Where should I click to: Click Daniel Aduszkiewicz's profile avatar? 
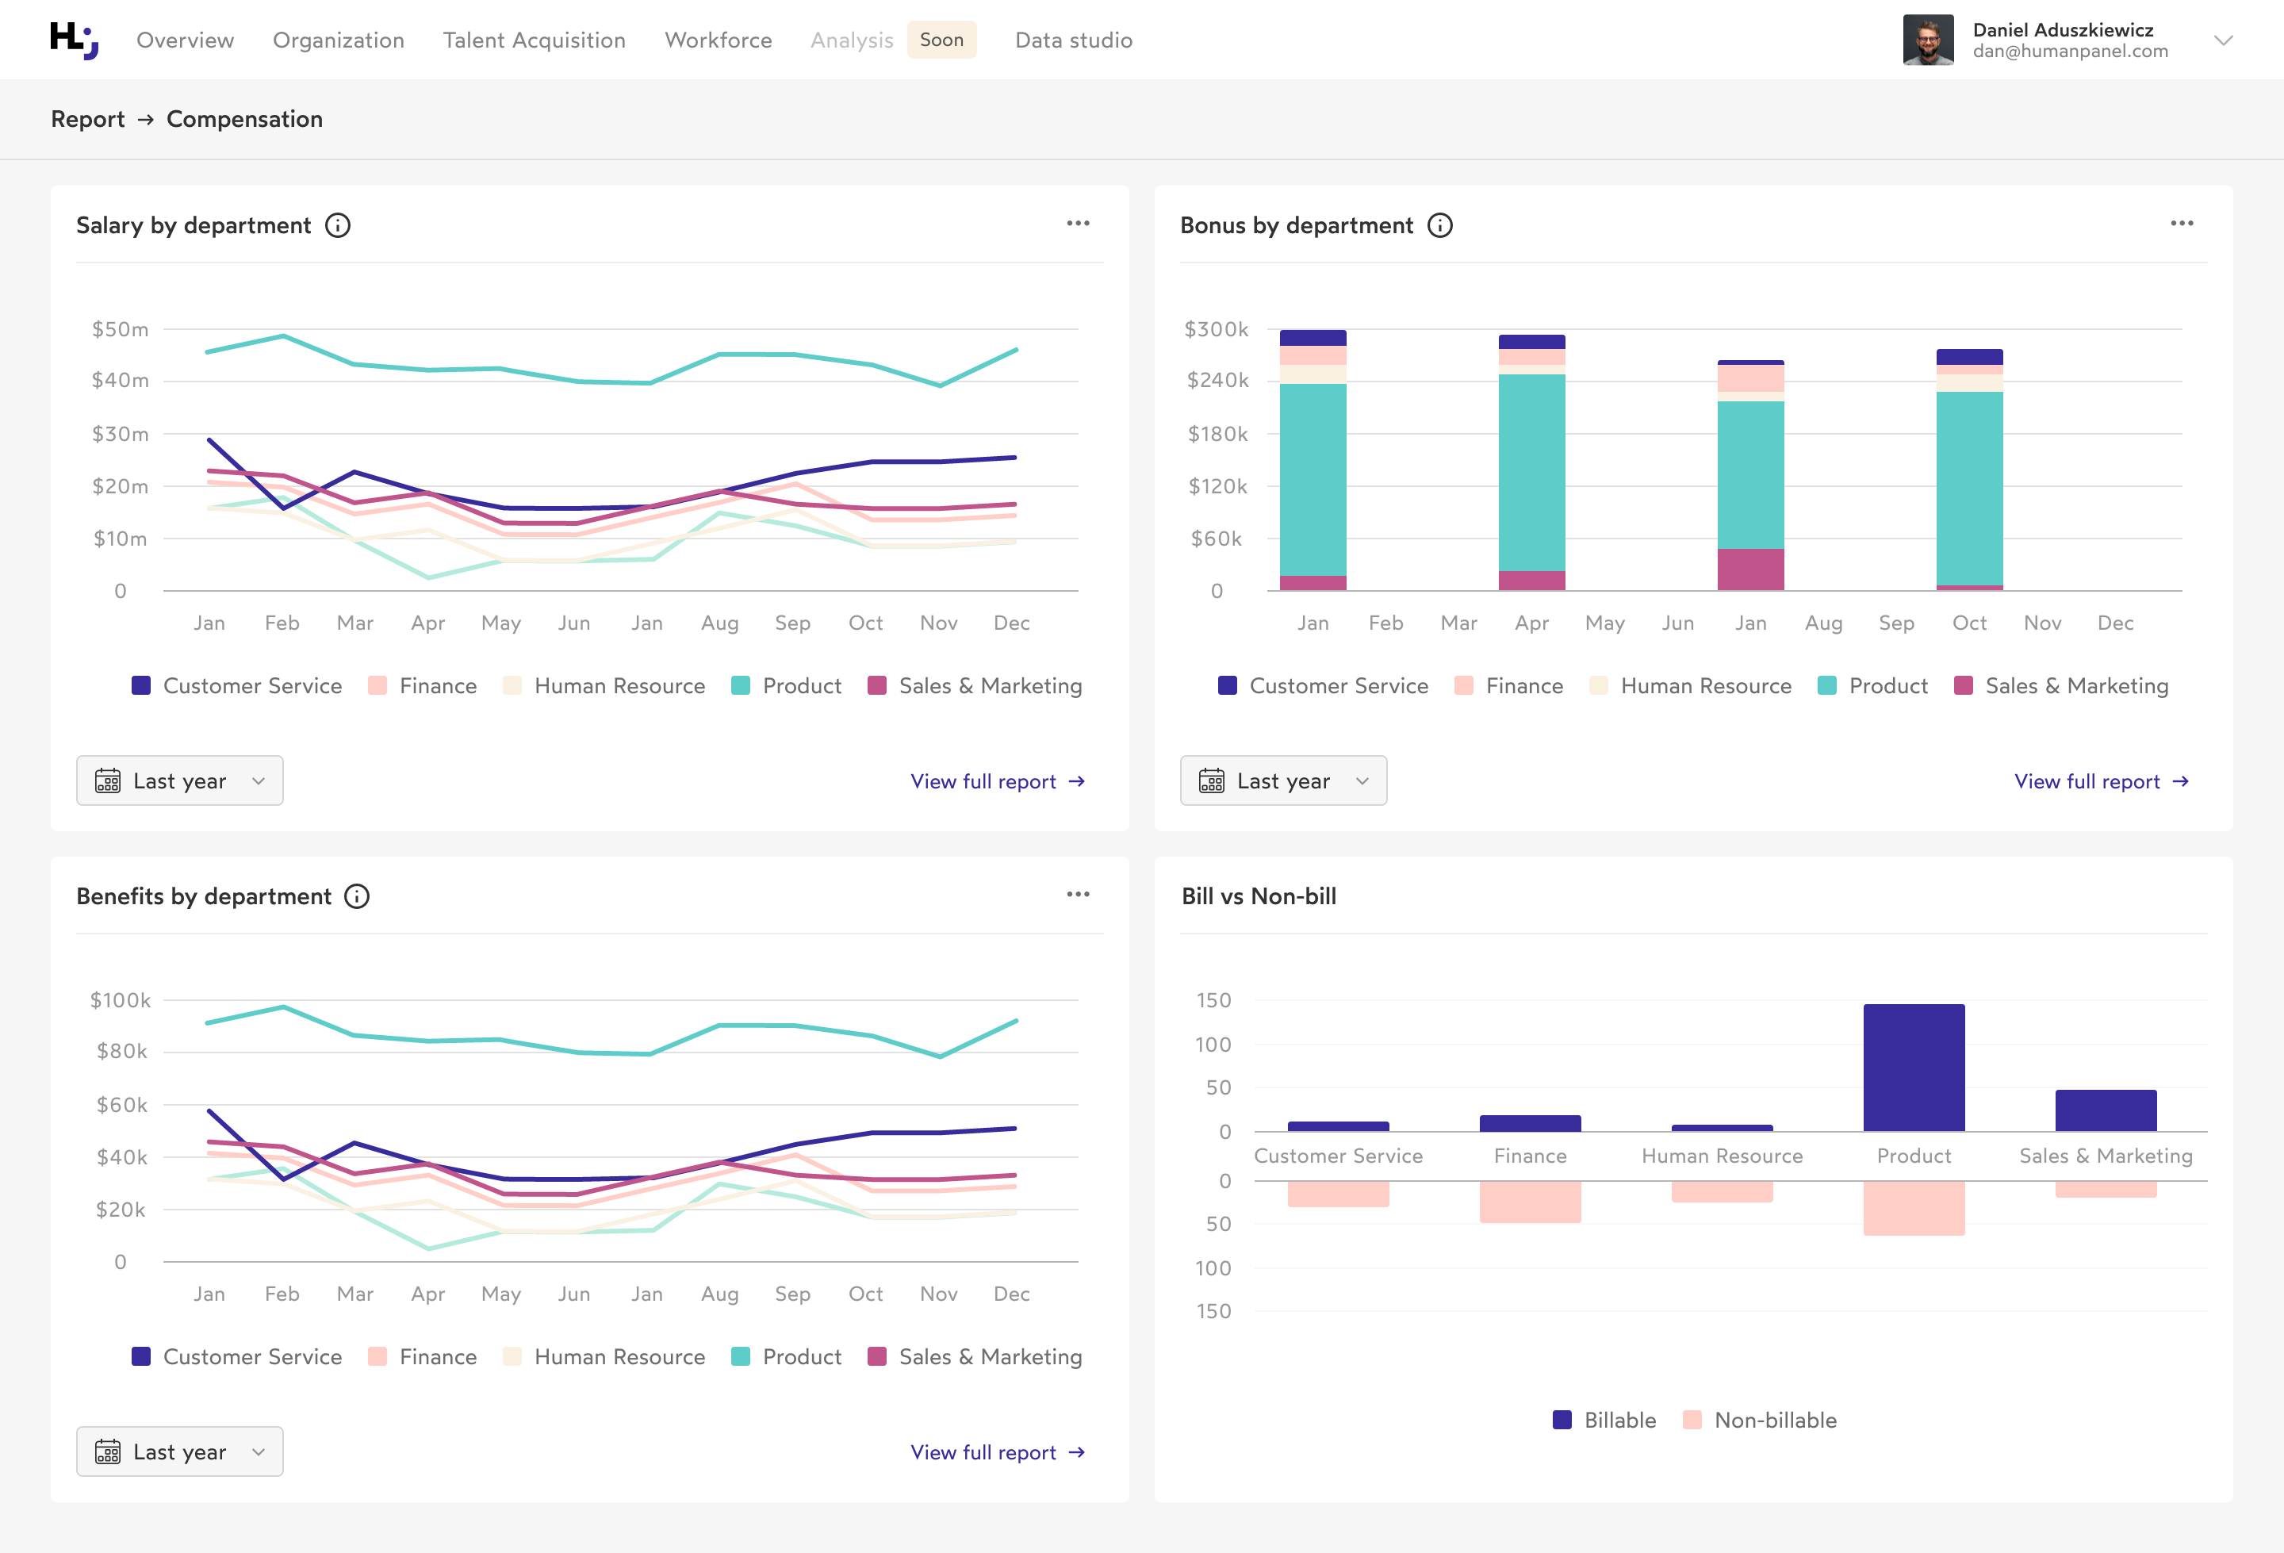(x=1930, y=40)
